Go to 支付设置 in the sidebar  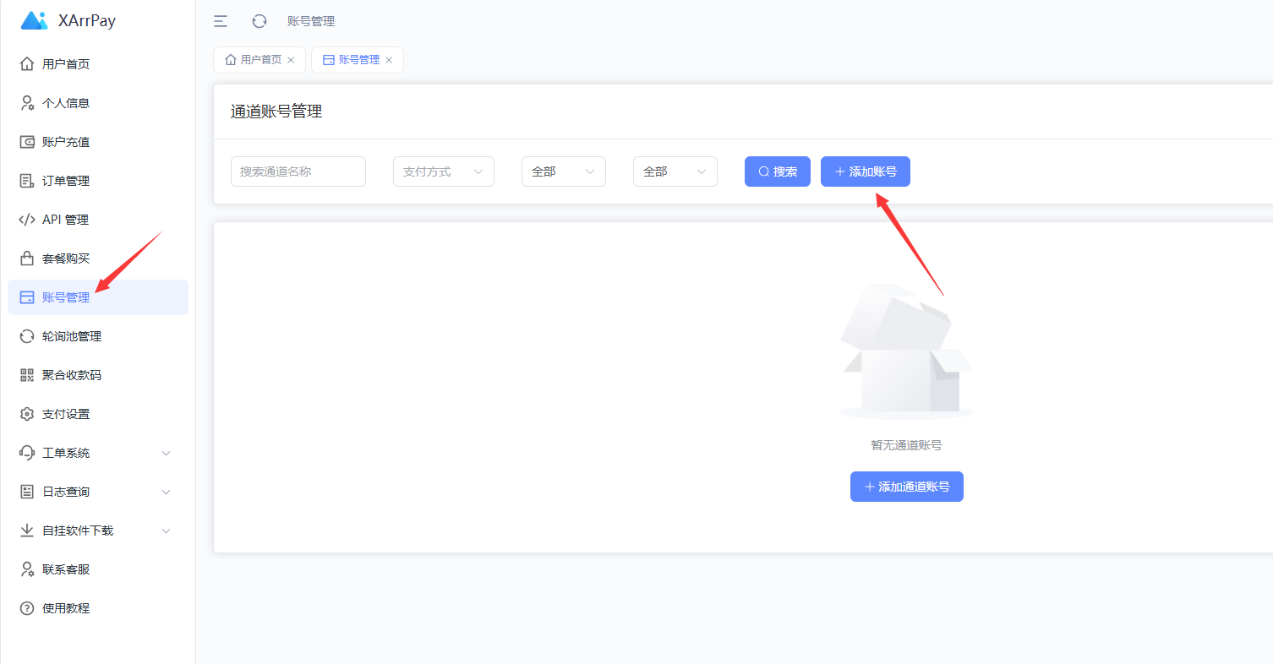[98, 414]
